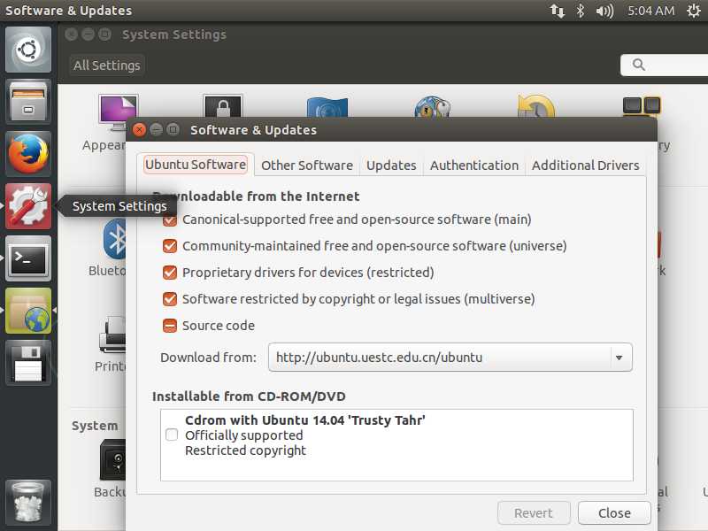Launch Firefox from the dock
Viewport: 708px width, 531px height.
pyautogui.click(x=28, y=154)
